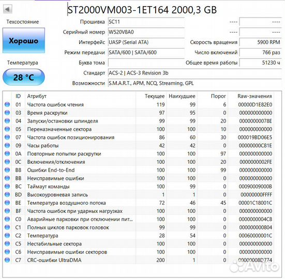Click current value 200 in row C7
Viewport: 285px width, 279px height.
coord(161,260)
